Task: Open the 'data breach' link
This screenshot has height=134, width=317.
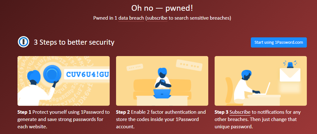Action: (131, 18)
